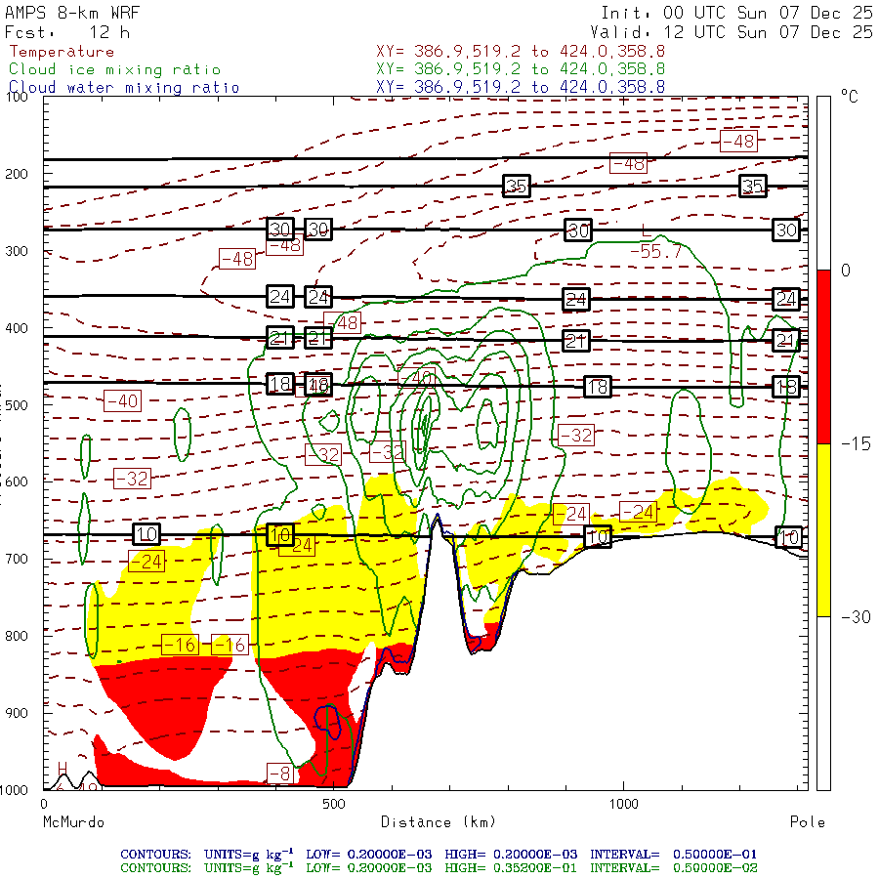
Task: Click the 'Pole' axis endpoint label
Action: (808, 822)
